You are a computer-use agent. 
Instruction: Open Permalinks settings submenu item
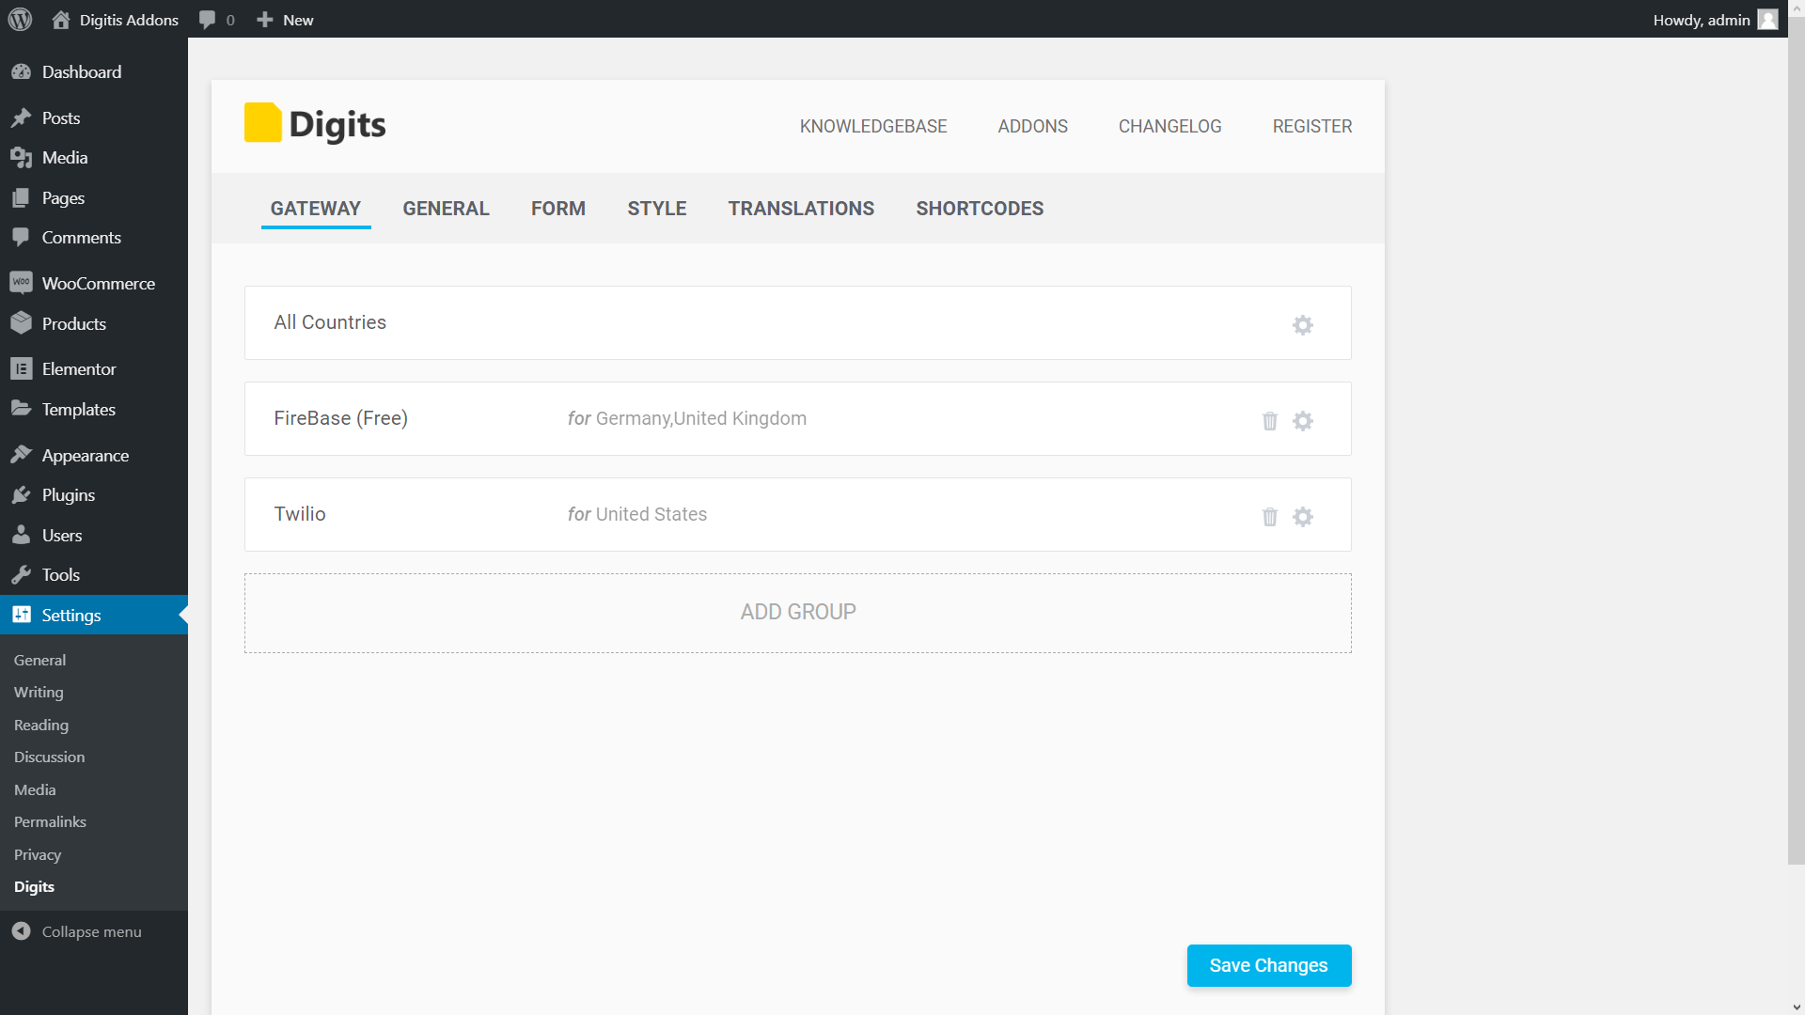[x=50, y=822]
